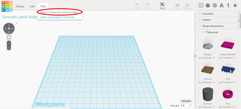Open the Design menu
Screen dimensions: 241x109
(x=20, y=6)
